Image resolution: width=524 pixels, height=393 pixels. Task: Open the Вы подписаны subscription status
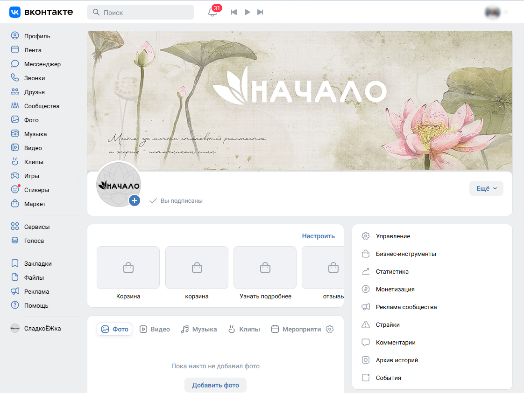(x=176, y=200)
